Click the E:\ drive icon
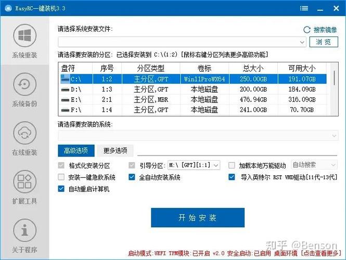The width and height of the screenshot is (346, 260). click(65, 100)
